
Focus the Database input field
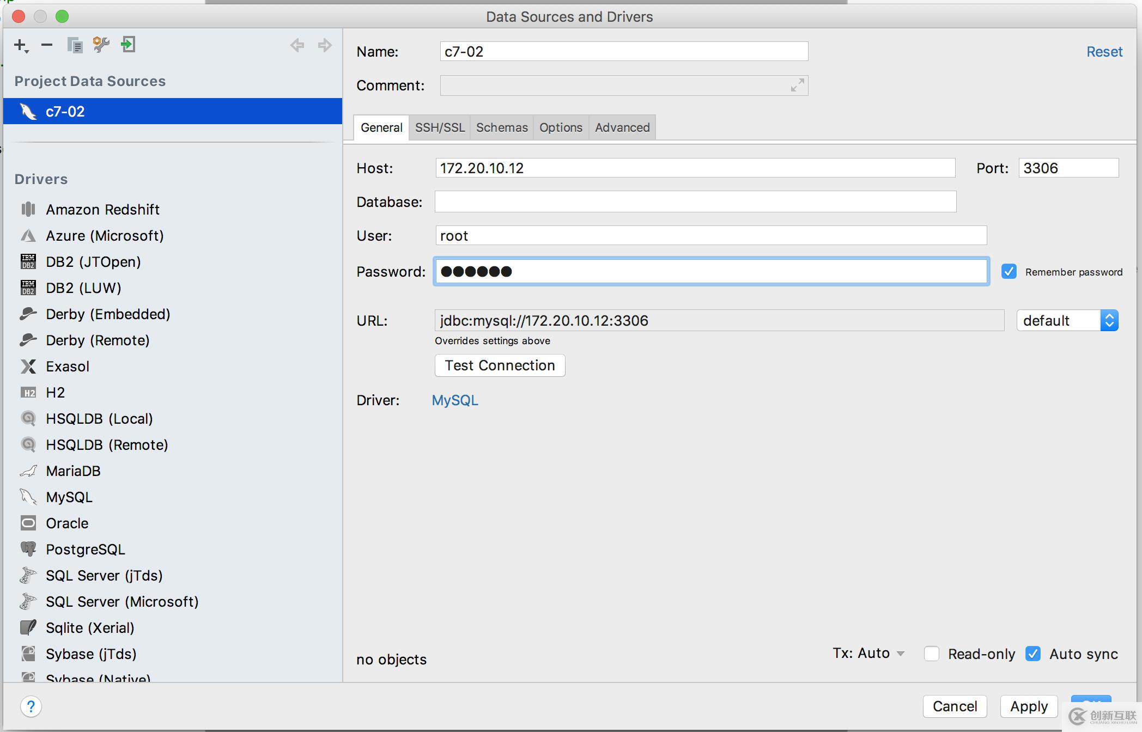click(695, 202)
